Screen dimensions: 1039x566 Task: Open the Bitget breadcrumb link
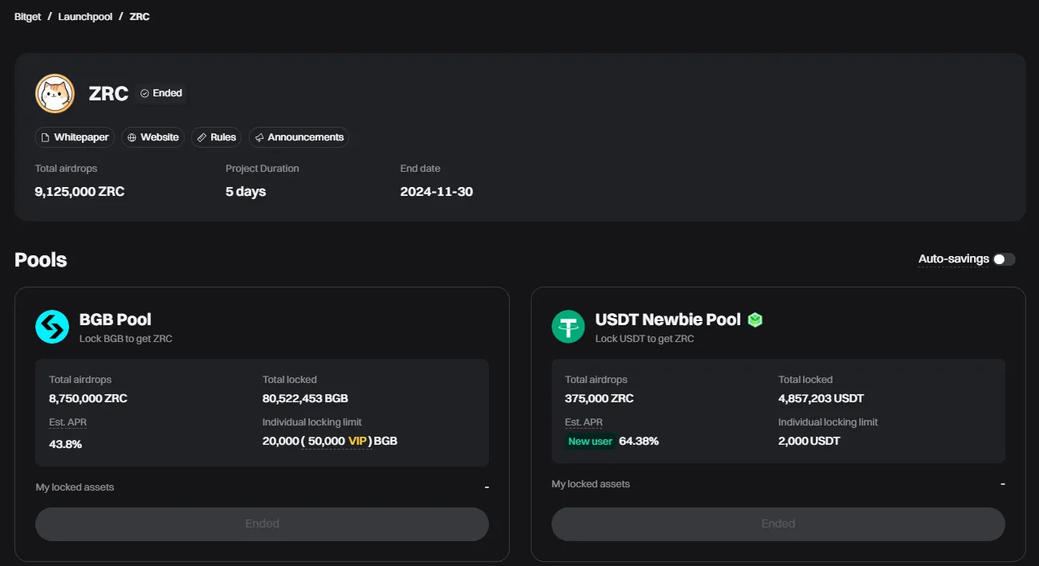[26, 16]
